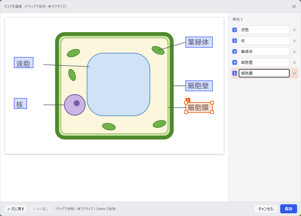Save the masks with 保存
This screenshot has width=301, height=216.
pyautogui.click(x=289, y=209)
